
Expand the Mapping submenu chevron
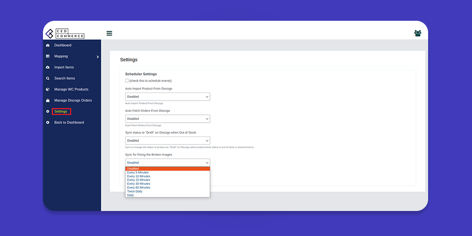tap(98, 57)
